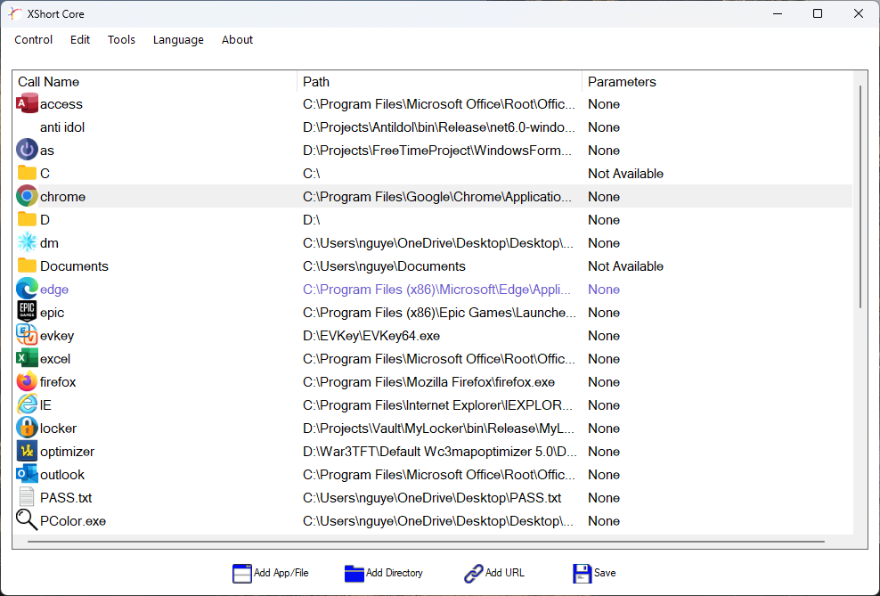Select the 'epic' call name
The height and width of the screenshot is (596, 880).
click(53, 313)
